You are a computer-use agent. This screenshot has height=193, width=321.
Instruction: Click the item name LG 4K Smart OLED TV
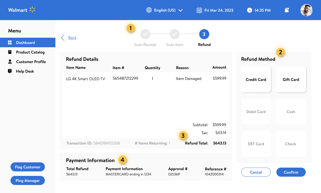(86, 79)
